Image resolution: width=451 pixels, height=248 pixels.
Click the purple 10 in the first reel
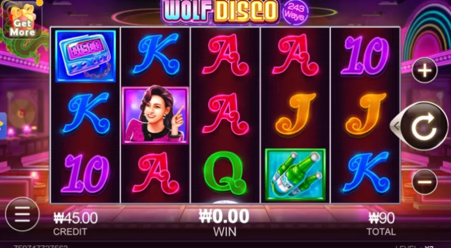point(85,174)
